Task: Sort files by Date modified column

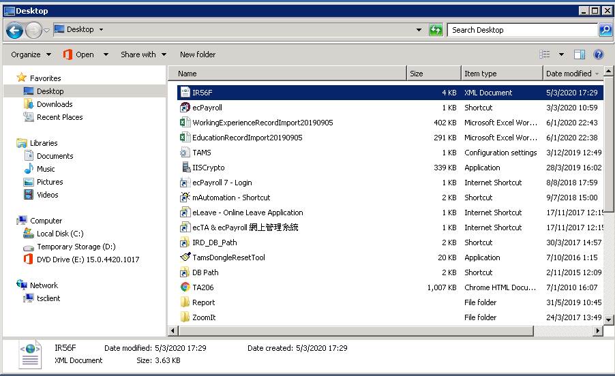Action: (569, 74)
